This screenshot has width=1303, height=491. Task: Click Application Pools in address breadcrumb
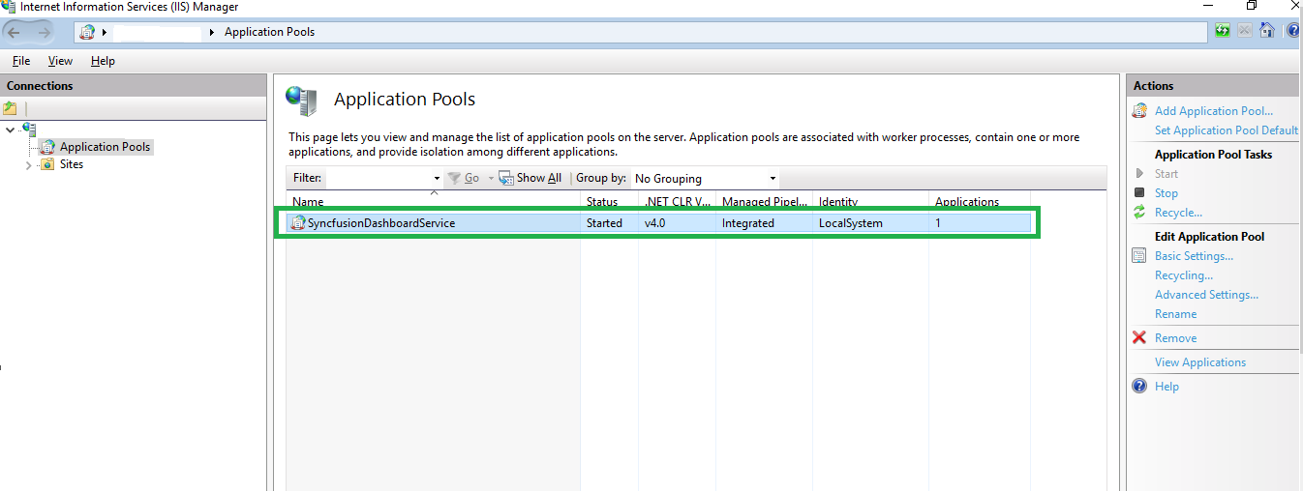click(x=270, y=32)
